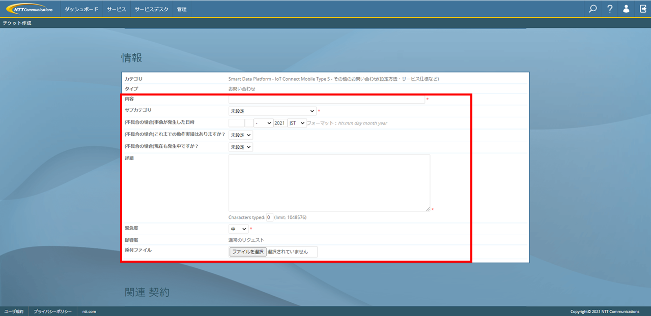Screen dimensions: 651x316
Task: Click the 情報 section heading
Action: 131,58
